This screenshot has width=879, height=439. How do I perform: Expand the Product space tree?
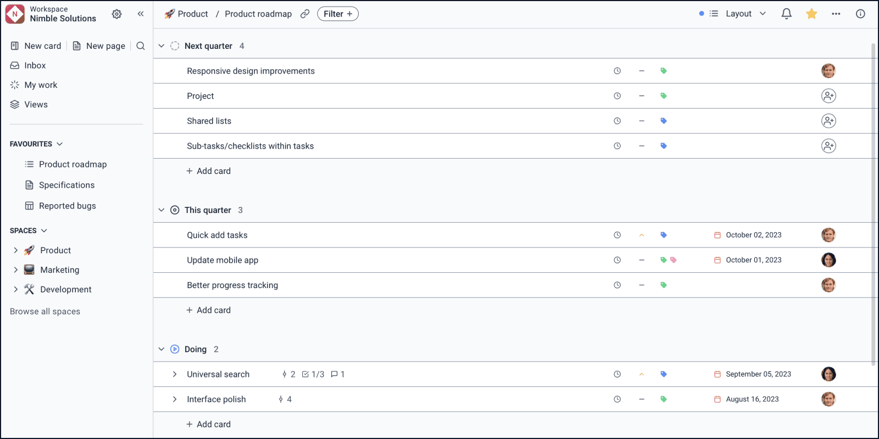click(15, 250)
